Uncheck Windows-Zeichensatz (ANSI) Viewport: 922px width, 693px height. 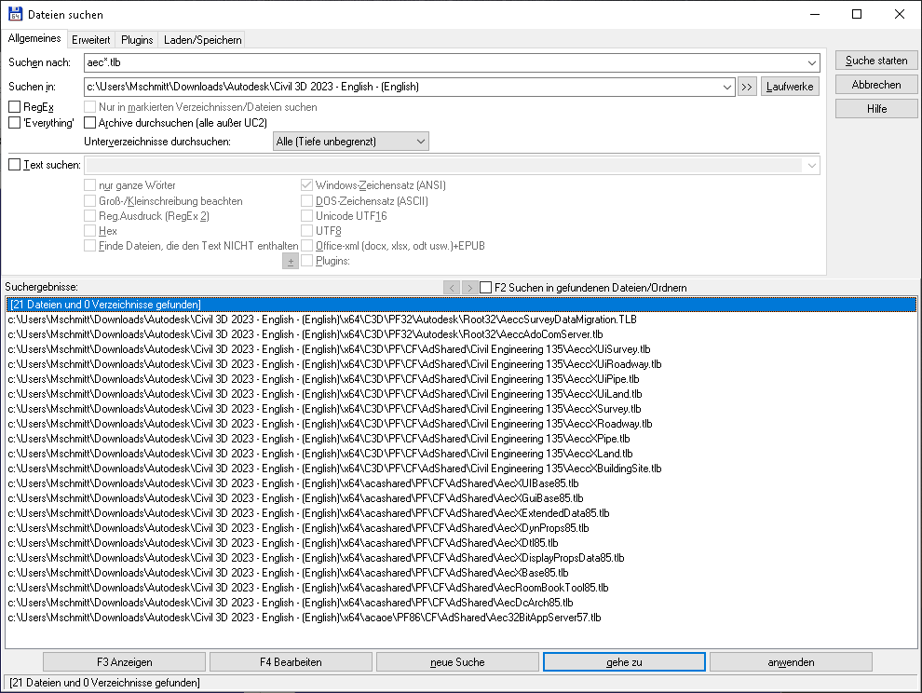point(306,184)
